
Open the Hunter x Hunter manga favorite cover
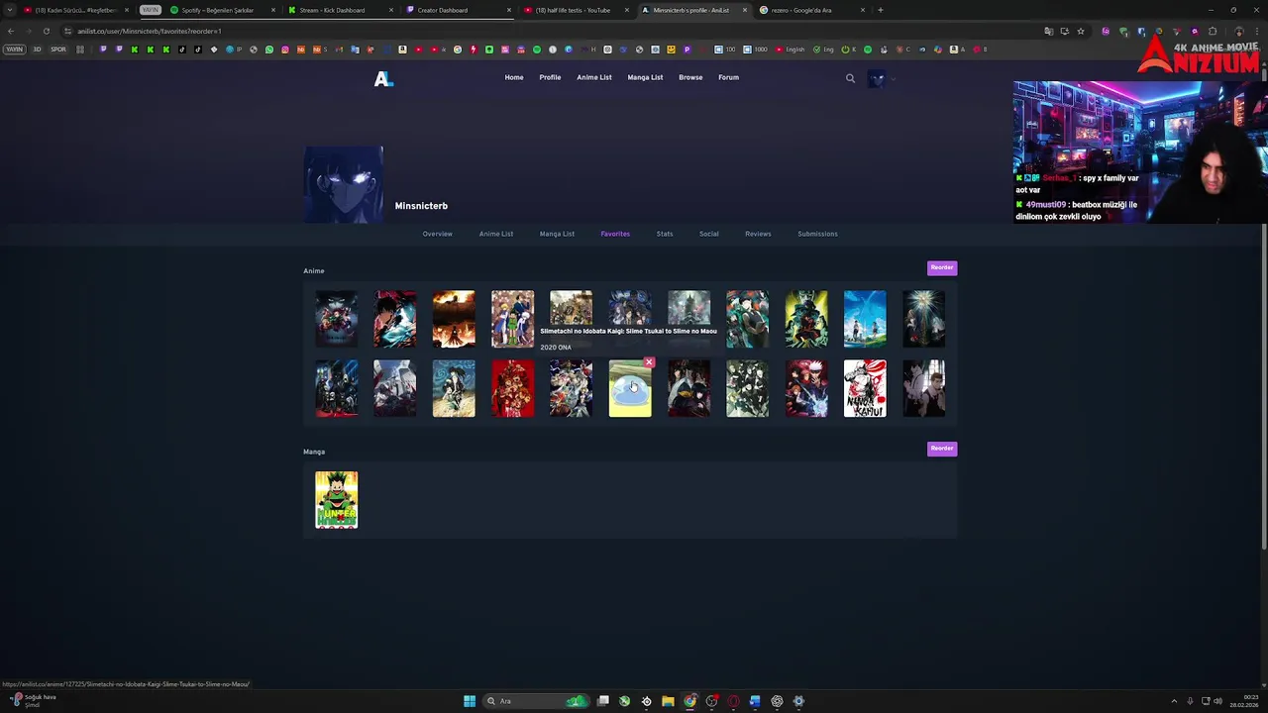pos(337,500)
